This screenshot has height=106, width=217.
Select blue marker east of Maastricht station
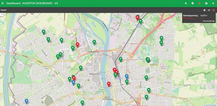127,76
